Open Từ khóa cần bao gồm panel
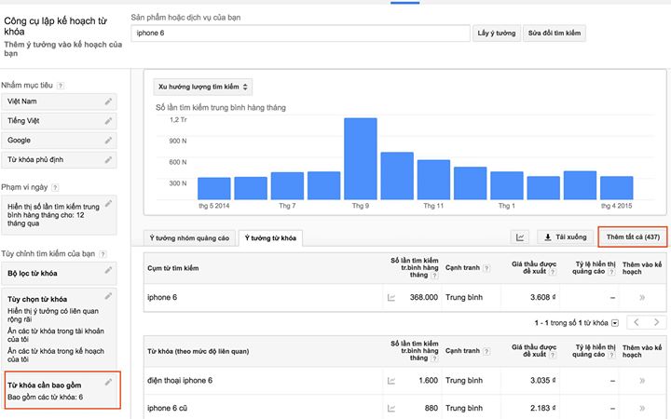 pyautogui.click(x=63, y=390)
